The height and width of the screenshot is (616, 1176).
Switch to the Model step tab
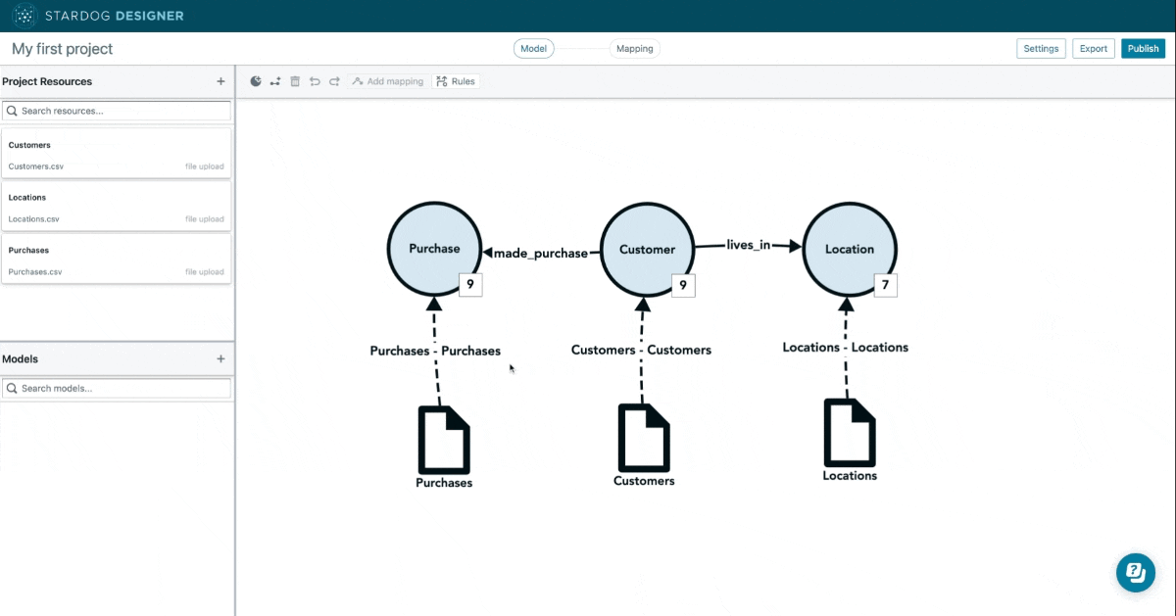point(533,49)
